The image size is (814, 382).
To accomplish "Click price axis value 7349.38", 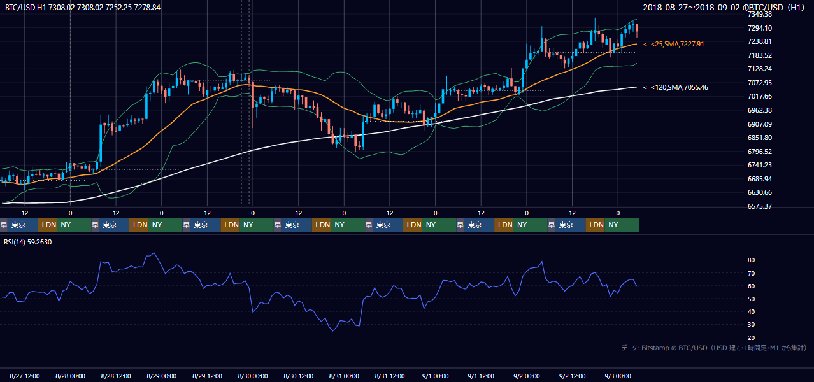I will (x=760, y=14).
